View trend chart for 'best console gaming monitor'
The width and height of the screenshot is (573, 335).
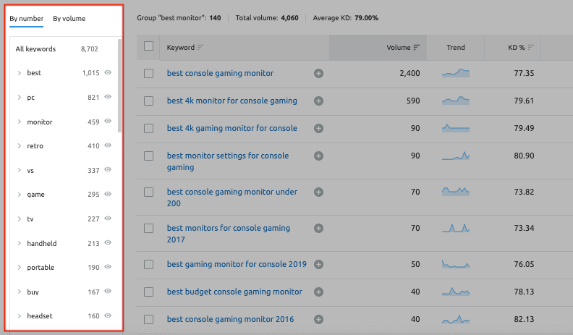point(456,73)
